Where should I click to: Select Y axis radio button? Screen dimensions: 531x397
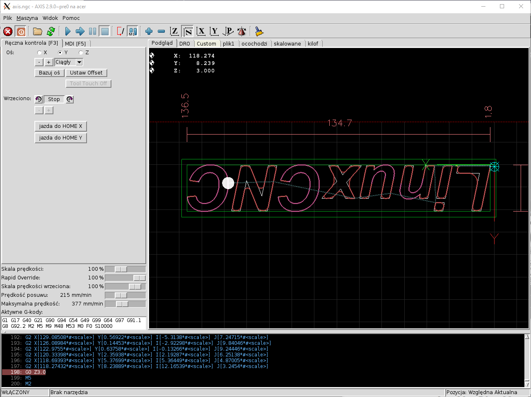60,53
